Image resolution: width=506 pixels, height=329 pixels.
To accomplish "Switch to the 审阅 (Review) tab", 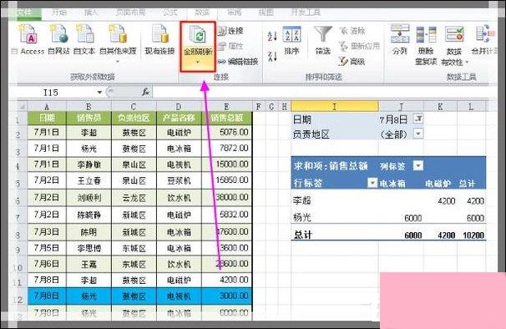I will click(235, 13).
